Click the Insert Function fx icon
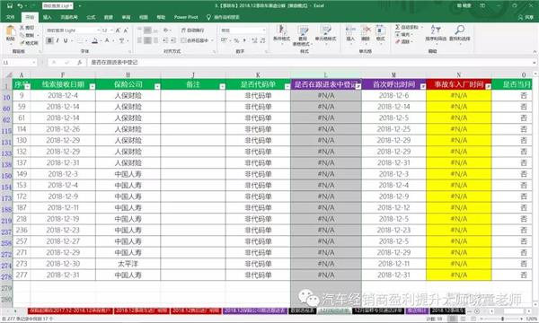 click(79, 63)
